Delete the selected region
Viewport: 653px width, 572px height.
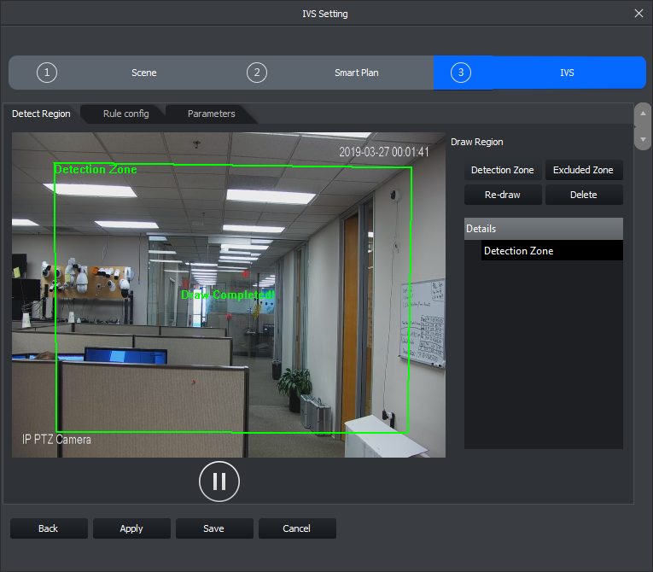[583, 195]
